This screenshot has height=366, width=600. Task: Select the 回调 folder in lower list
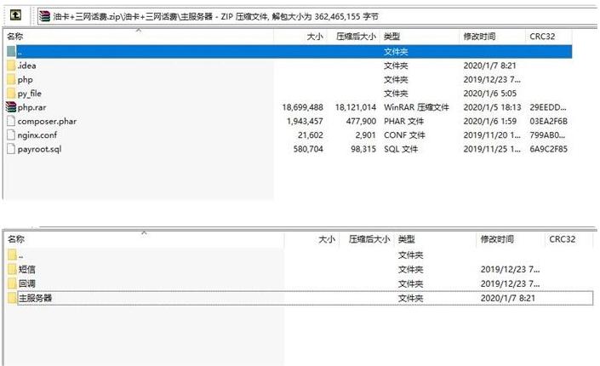pyautogui.click(x=27, y=283)
